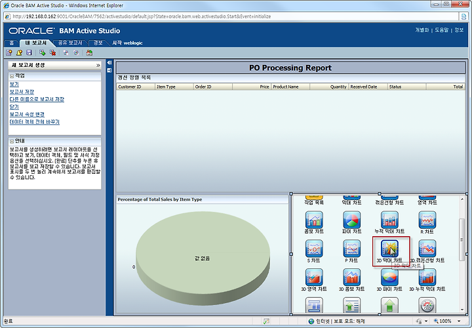Select the 3D 막대 차트 icon
This screenshot has width=472, height=328.
pyautogui.click(x=389, y=249)
